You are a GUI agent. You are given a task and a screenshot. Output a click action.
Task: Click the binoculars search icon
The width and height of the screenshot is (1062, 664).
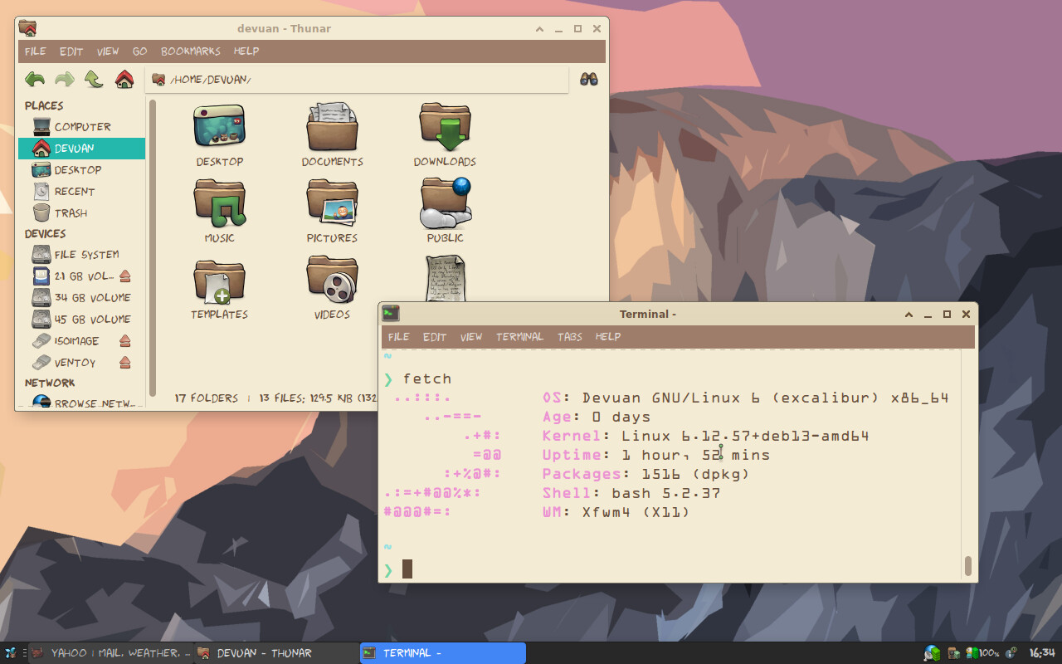589,80
